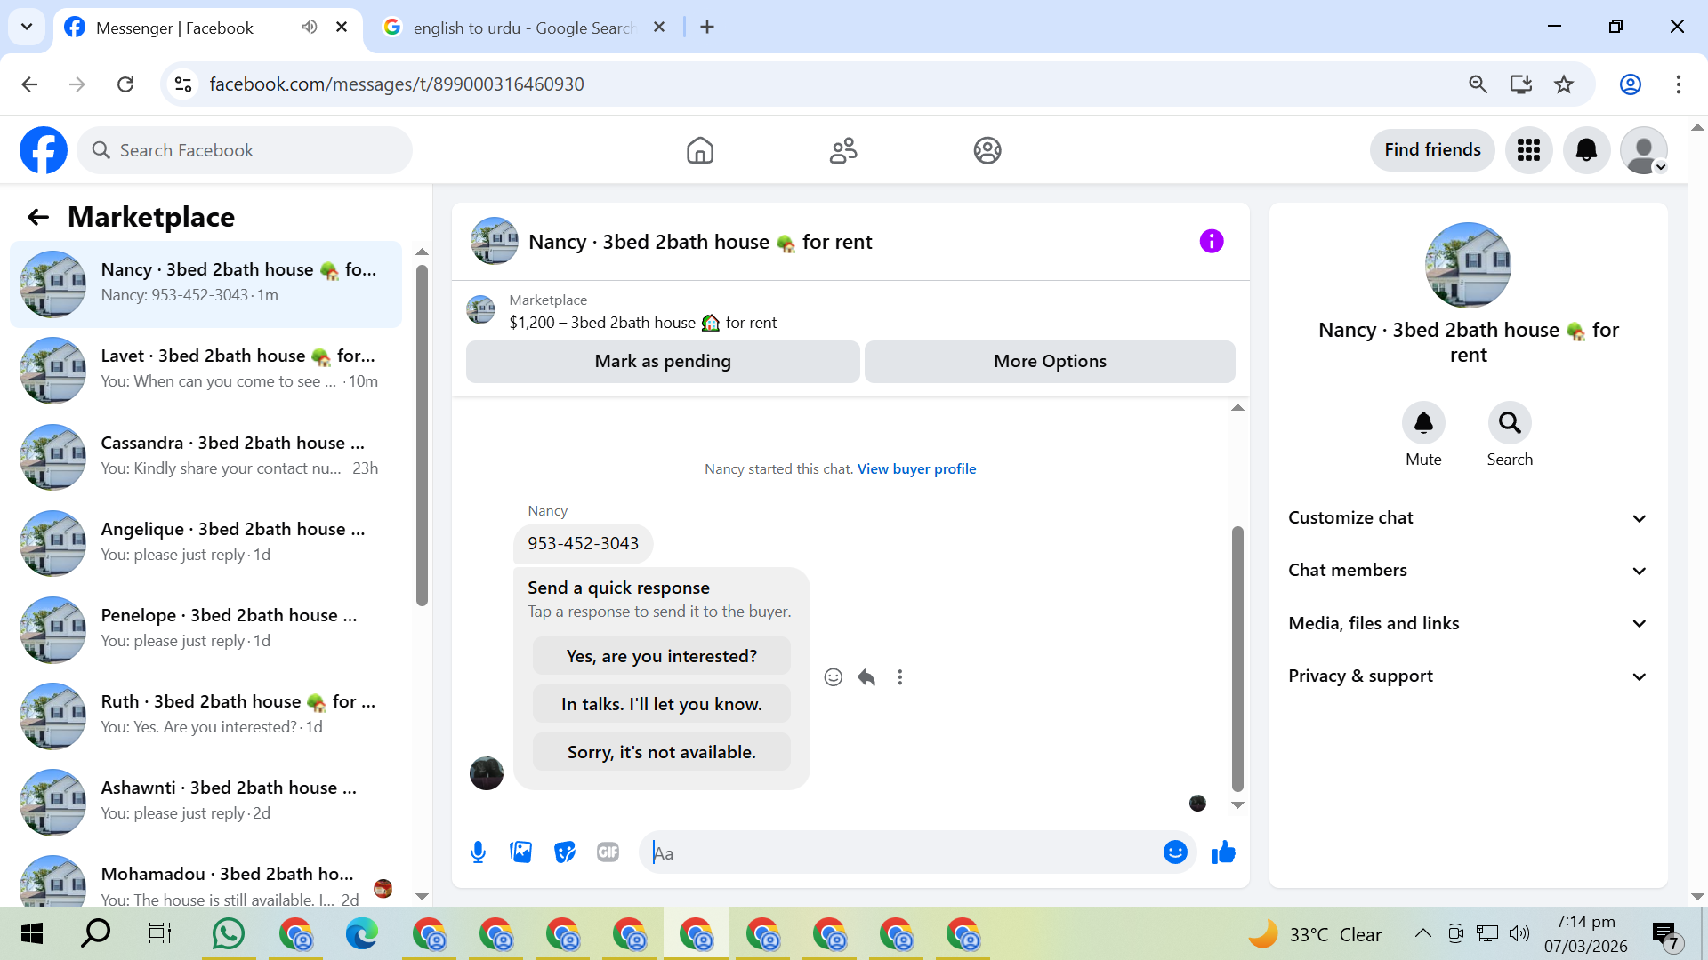
Task: Reload the page
Action: [125, 84]
